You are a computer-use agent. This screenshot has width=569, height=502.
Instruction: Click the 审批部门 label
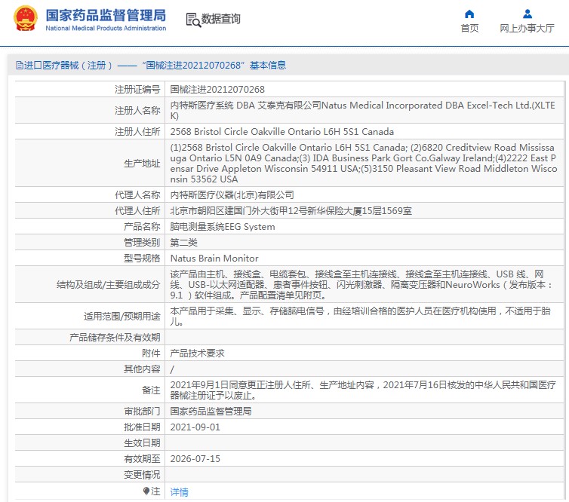pos(142,412)
